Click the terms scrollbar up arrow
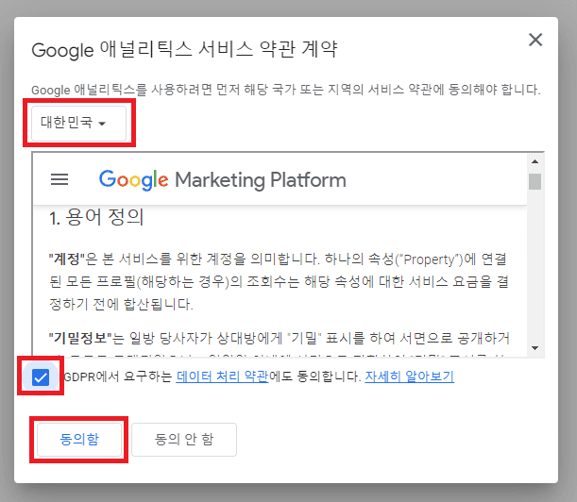The image size is (577, 502). coord(535,161)
